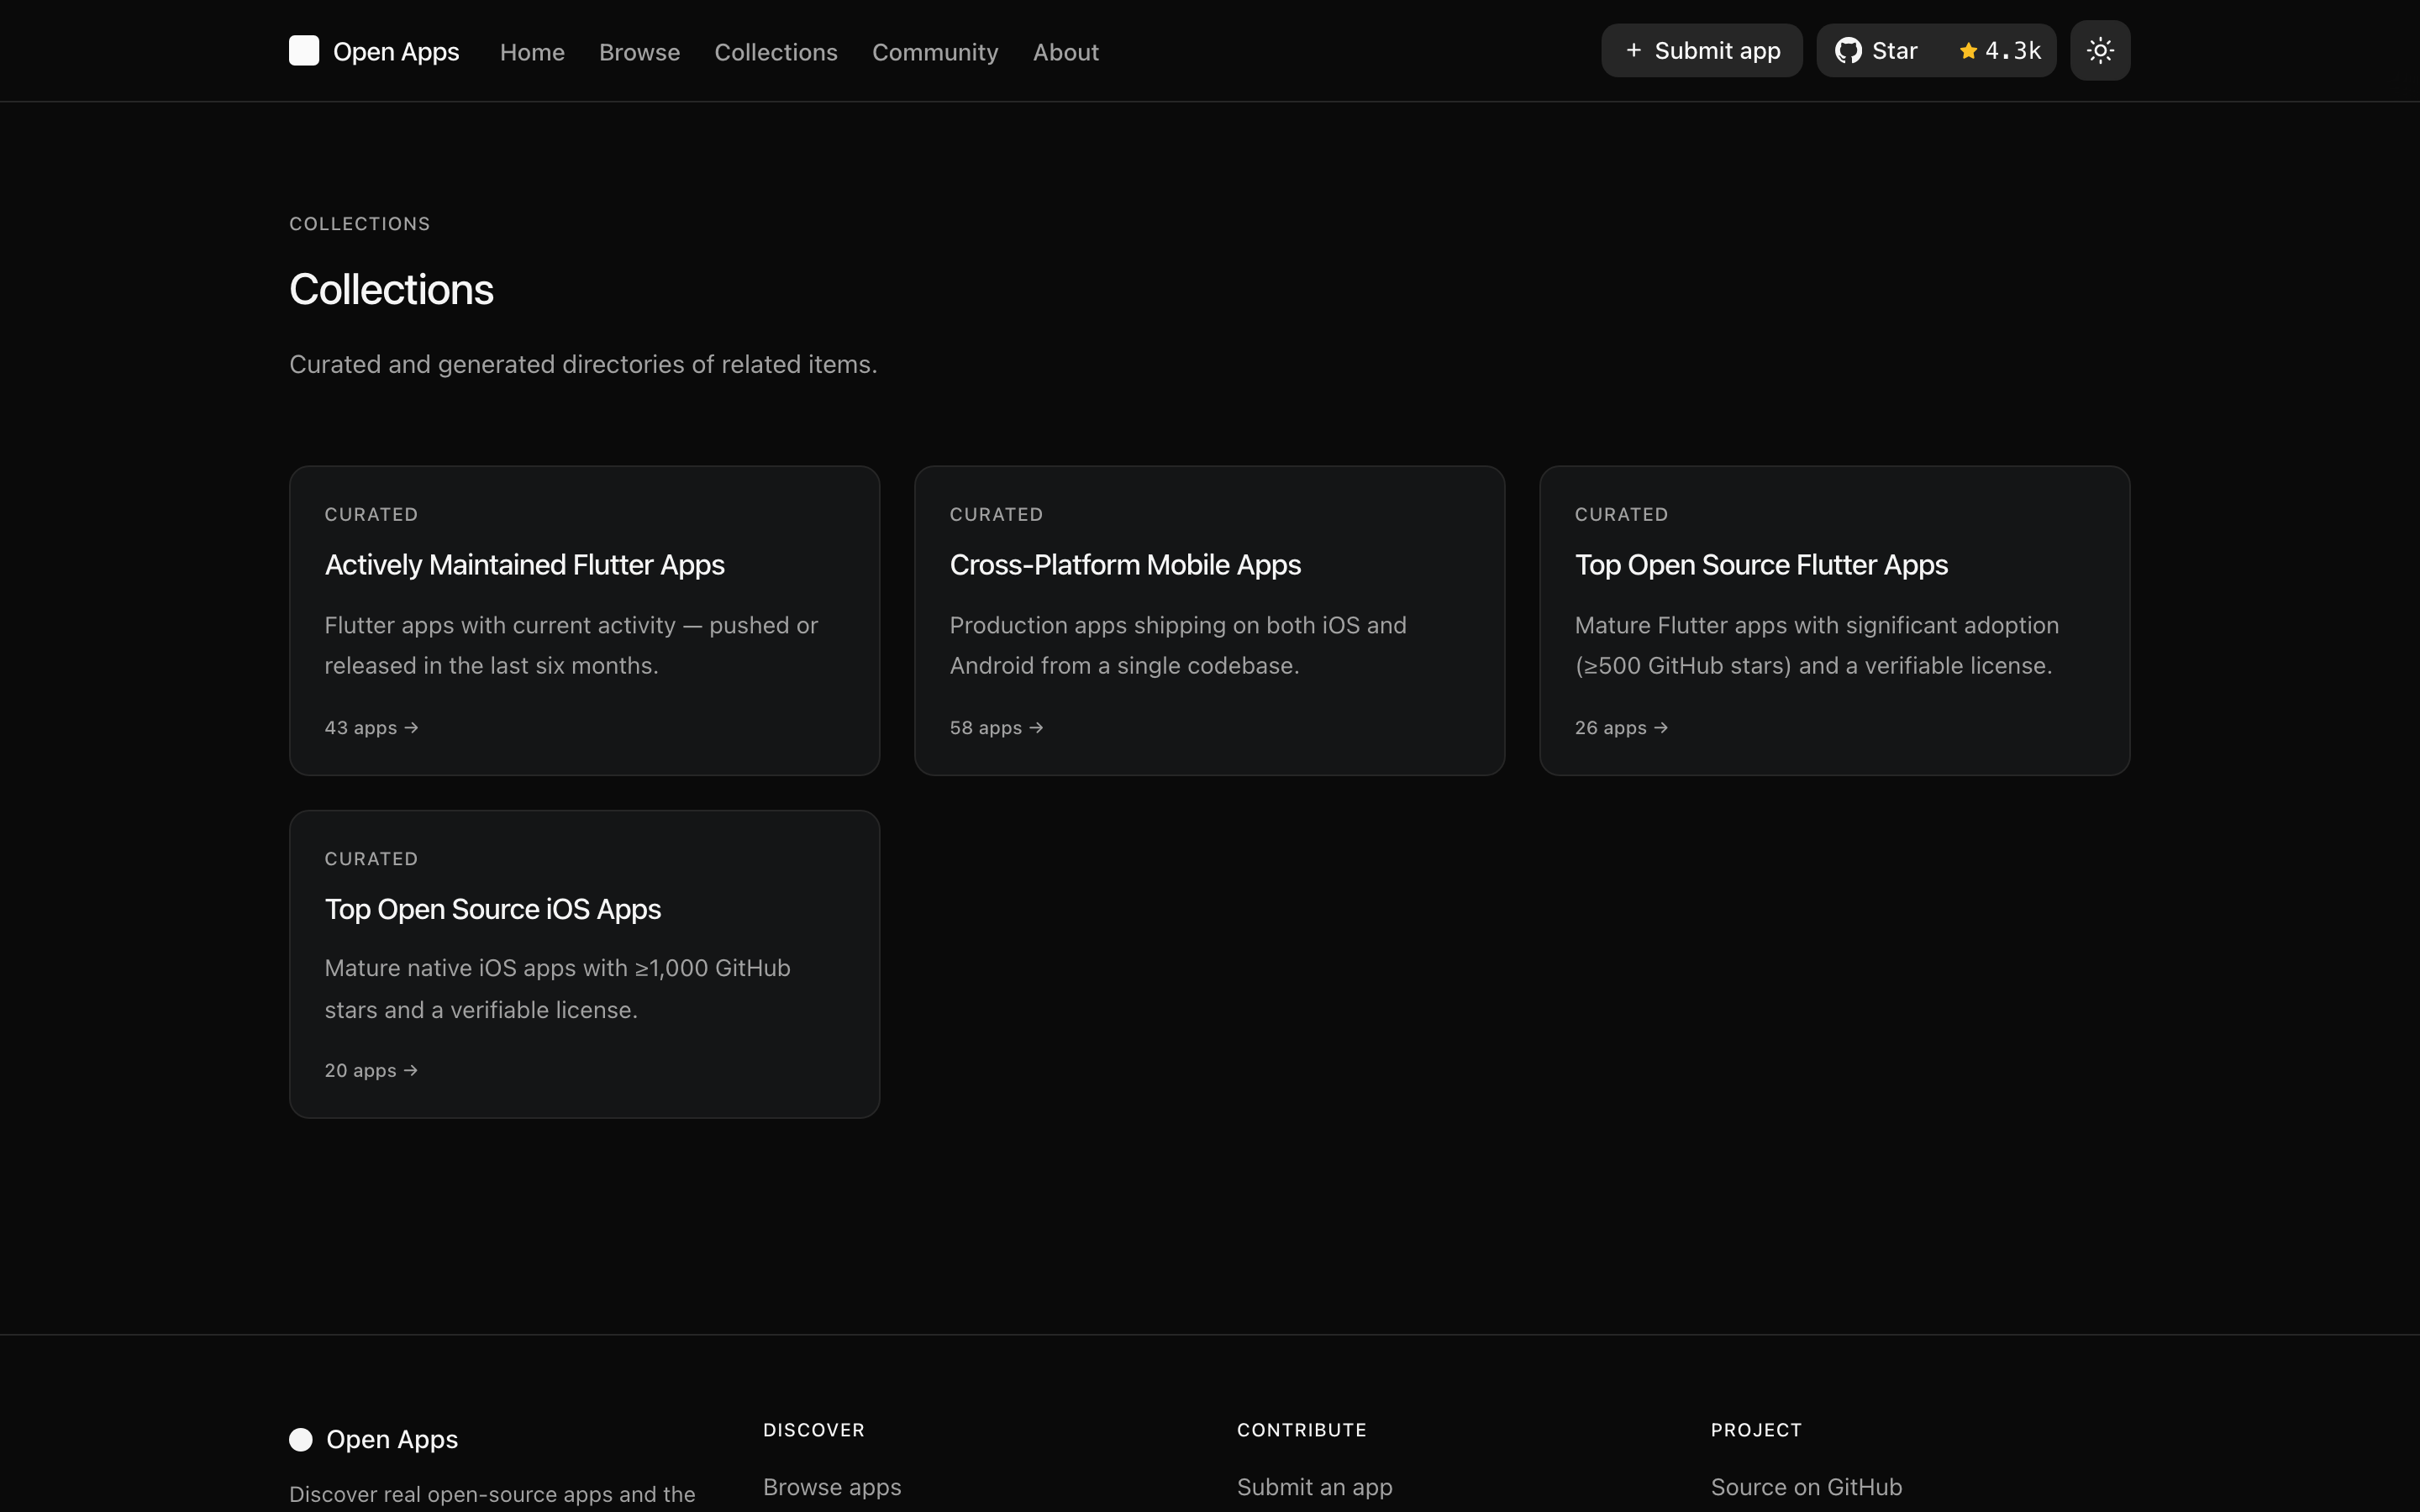
Task: Click Browse apps in the footer
Action: click(x=832, y=1487)
